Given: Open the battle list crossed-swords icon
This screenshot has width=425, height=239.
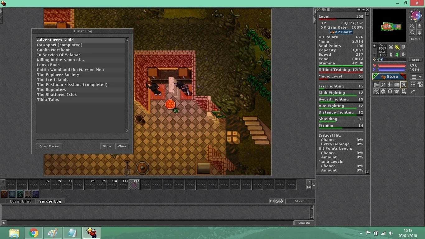Looking at the screenshot, I should click(x=383, y=84).
